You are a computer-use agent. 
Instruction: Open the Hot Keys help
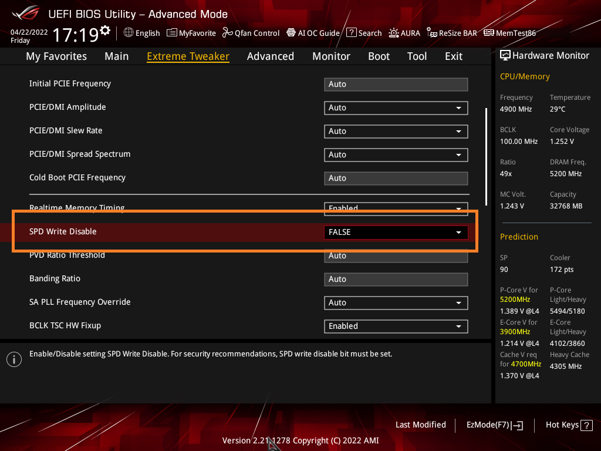point(568,425)
